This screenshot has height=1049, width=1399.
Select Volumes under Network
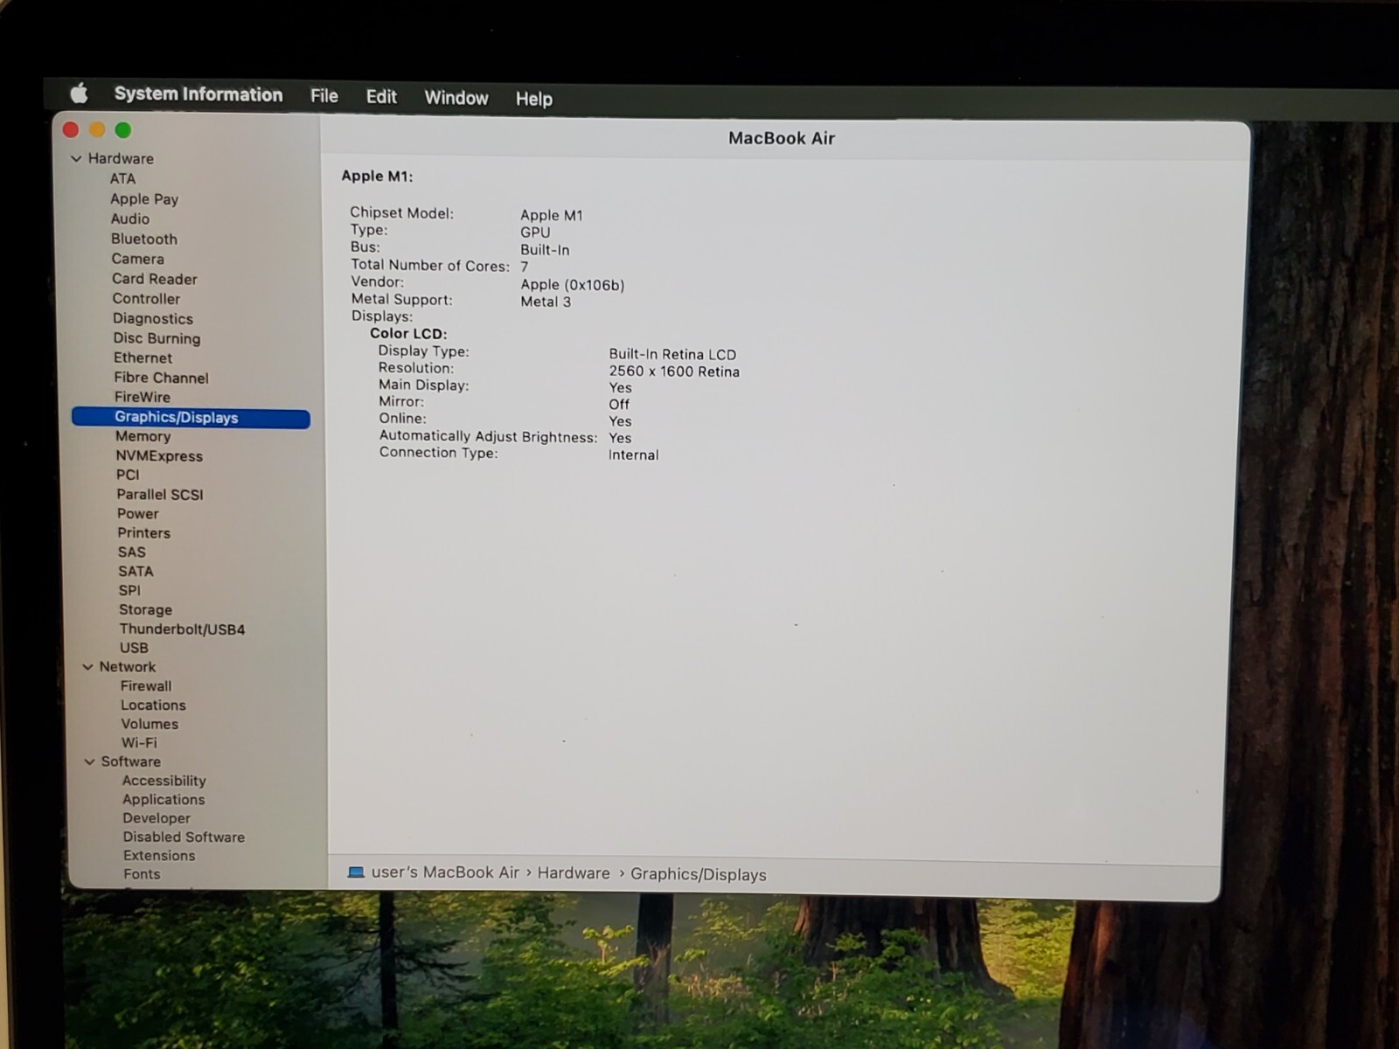pos(150,725)
